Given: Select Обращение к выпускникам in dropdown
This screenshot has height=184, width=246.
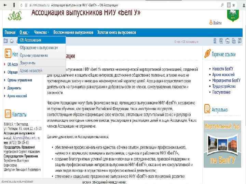Looking at the screenshot, I should [42, 48].
